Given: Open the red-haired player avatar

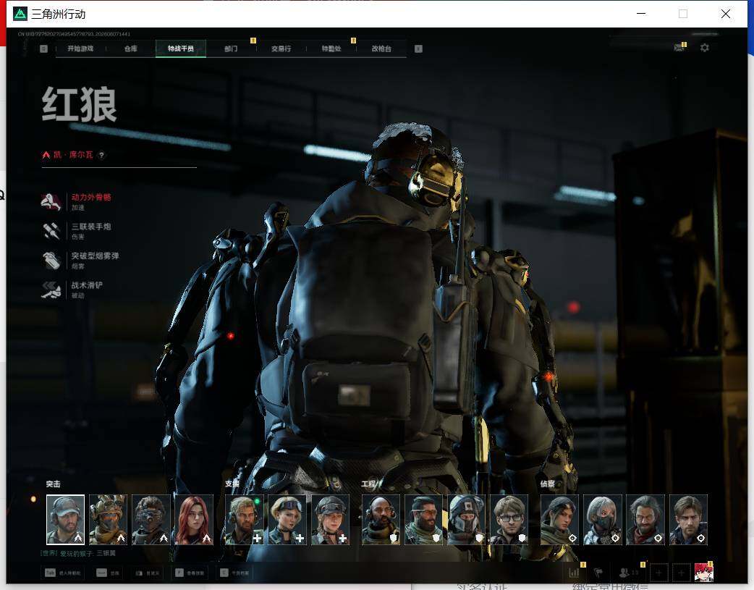Looking at the screenshot, I should (x=704, y=572).
